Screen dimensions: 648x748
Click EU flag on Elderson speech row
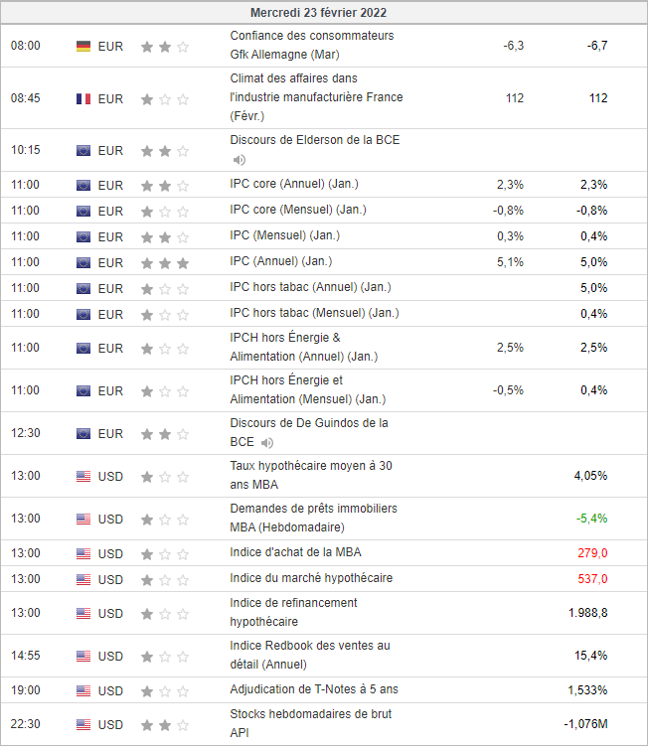[x=83, y=151]
